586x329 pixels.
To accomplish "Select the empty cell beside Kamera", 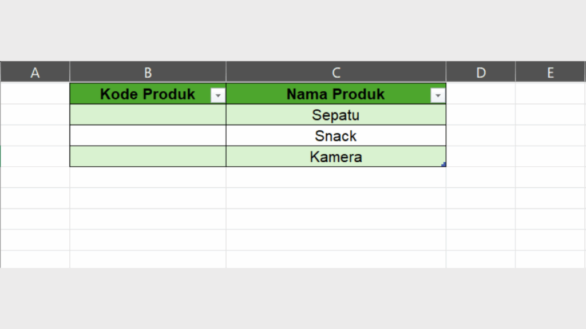I will click(x=148, y=156).
